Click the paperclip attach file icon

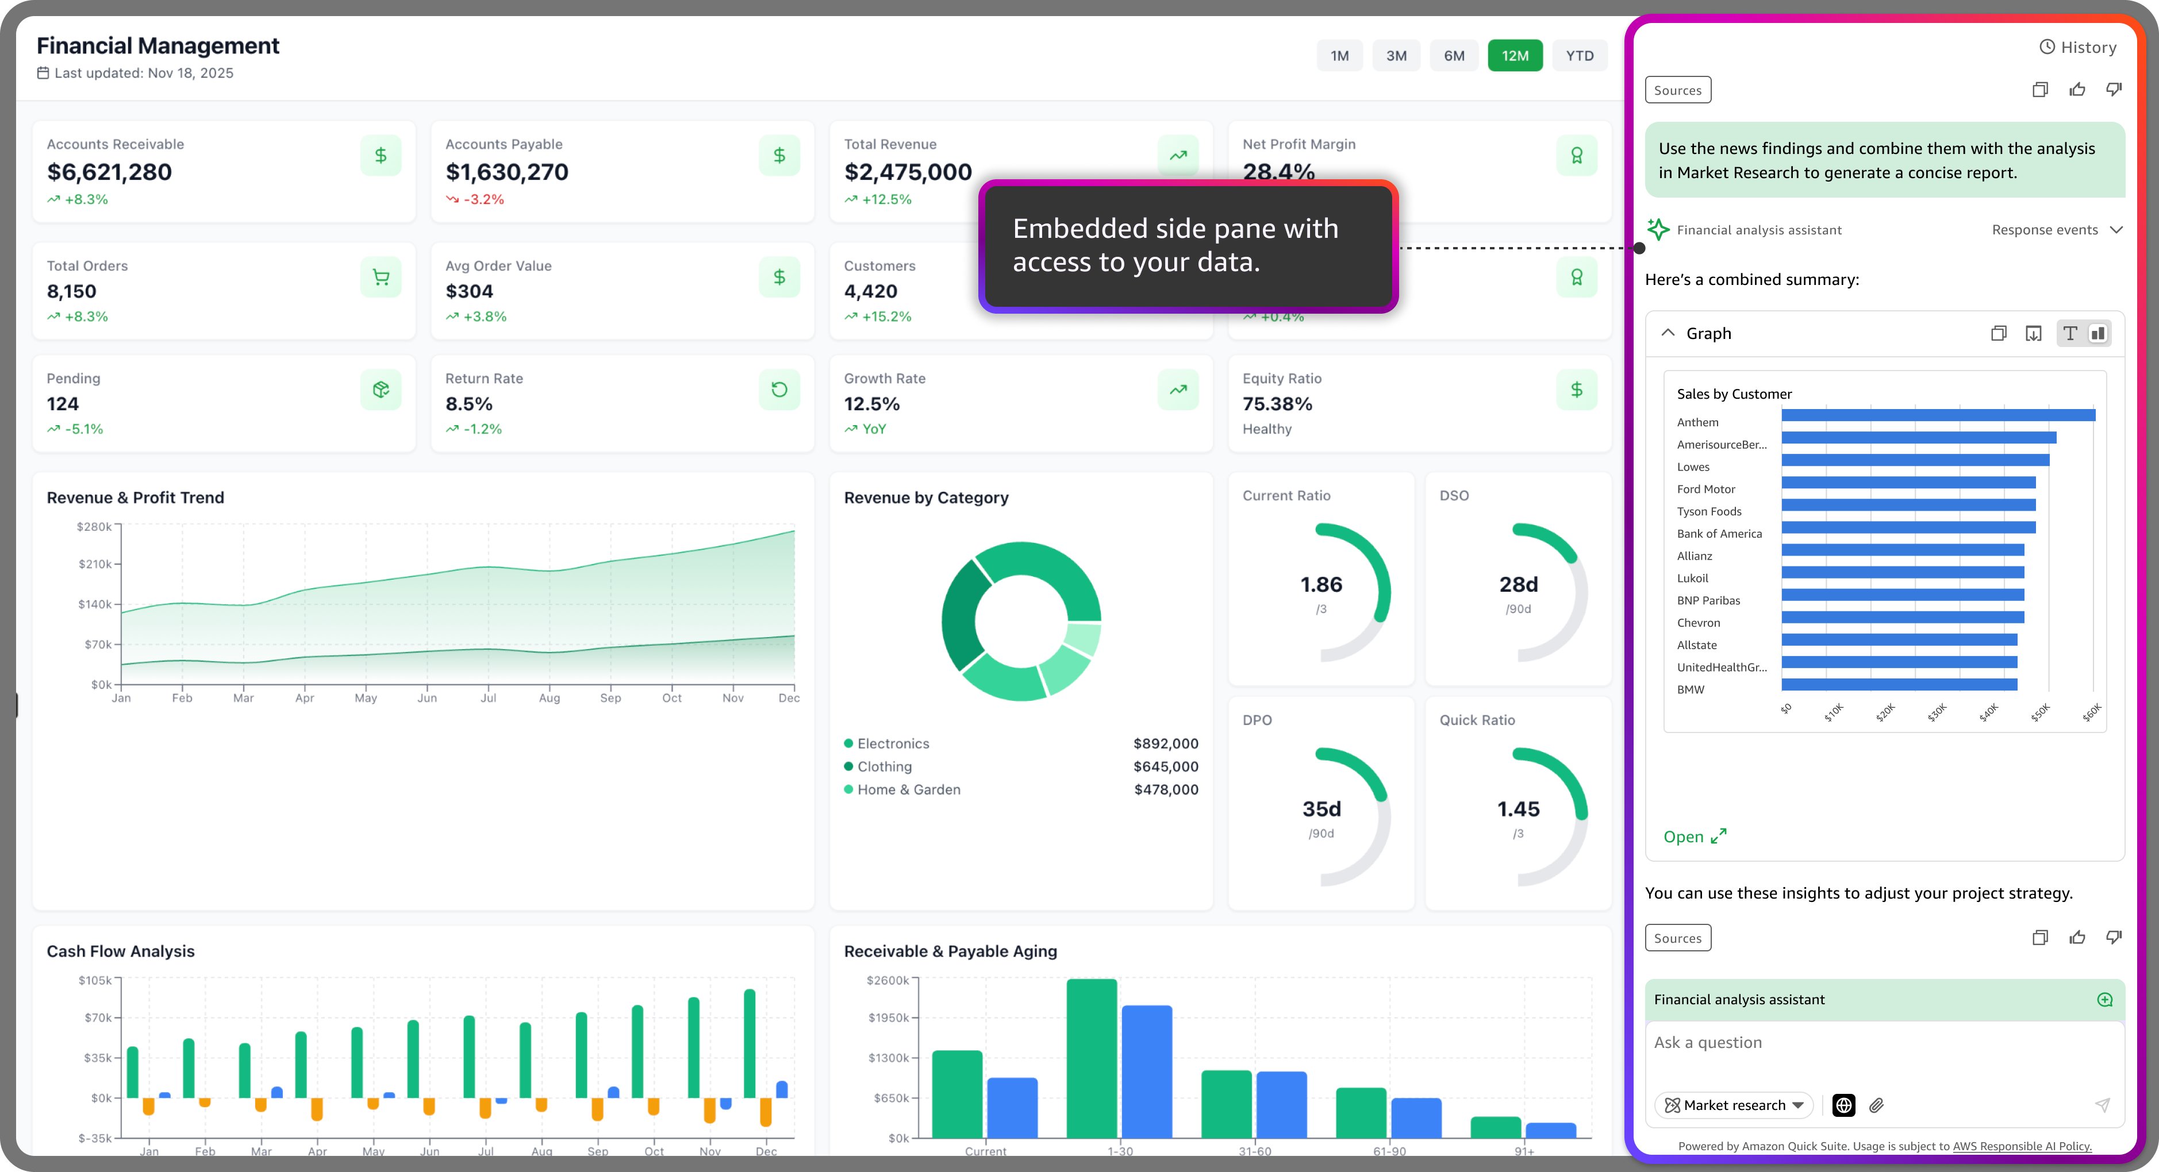(x=1877, y=1105)
